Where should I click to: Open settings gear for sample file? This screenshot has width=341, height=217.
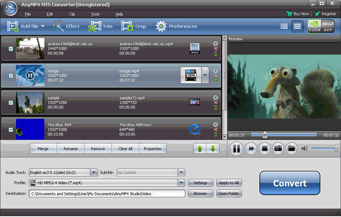pos(216,97)
